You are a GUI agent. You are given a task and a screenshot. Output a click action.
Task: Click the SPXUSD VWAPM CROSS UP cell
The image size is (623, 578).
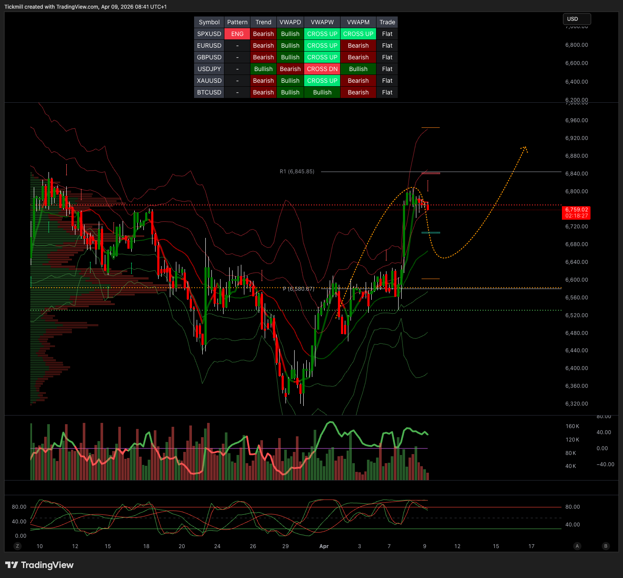coord(358,34)
